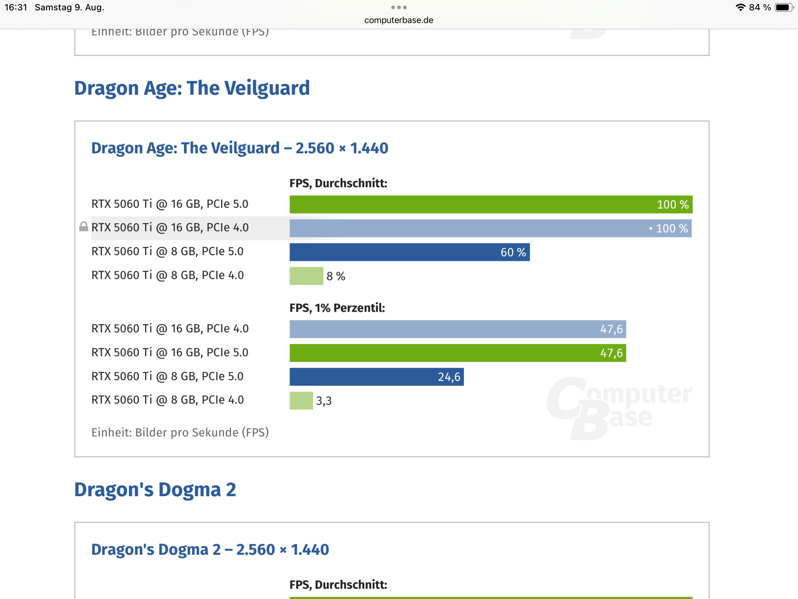Click the Veilguard 2.560 × 1.440 chart title
This screenshot has height=599, width=798.
coord(239,148)
